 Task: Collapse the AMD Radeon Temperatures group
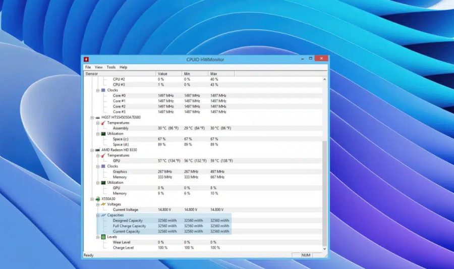[98, 155]
